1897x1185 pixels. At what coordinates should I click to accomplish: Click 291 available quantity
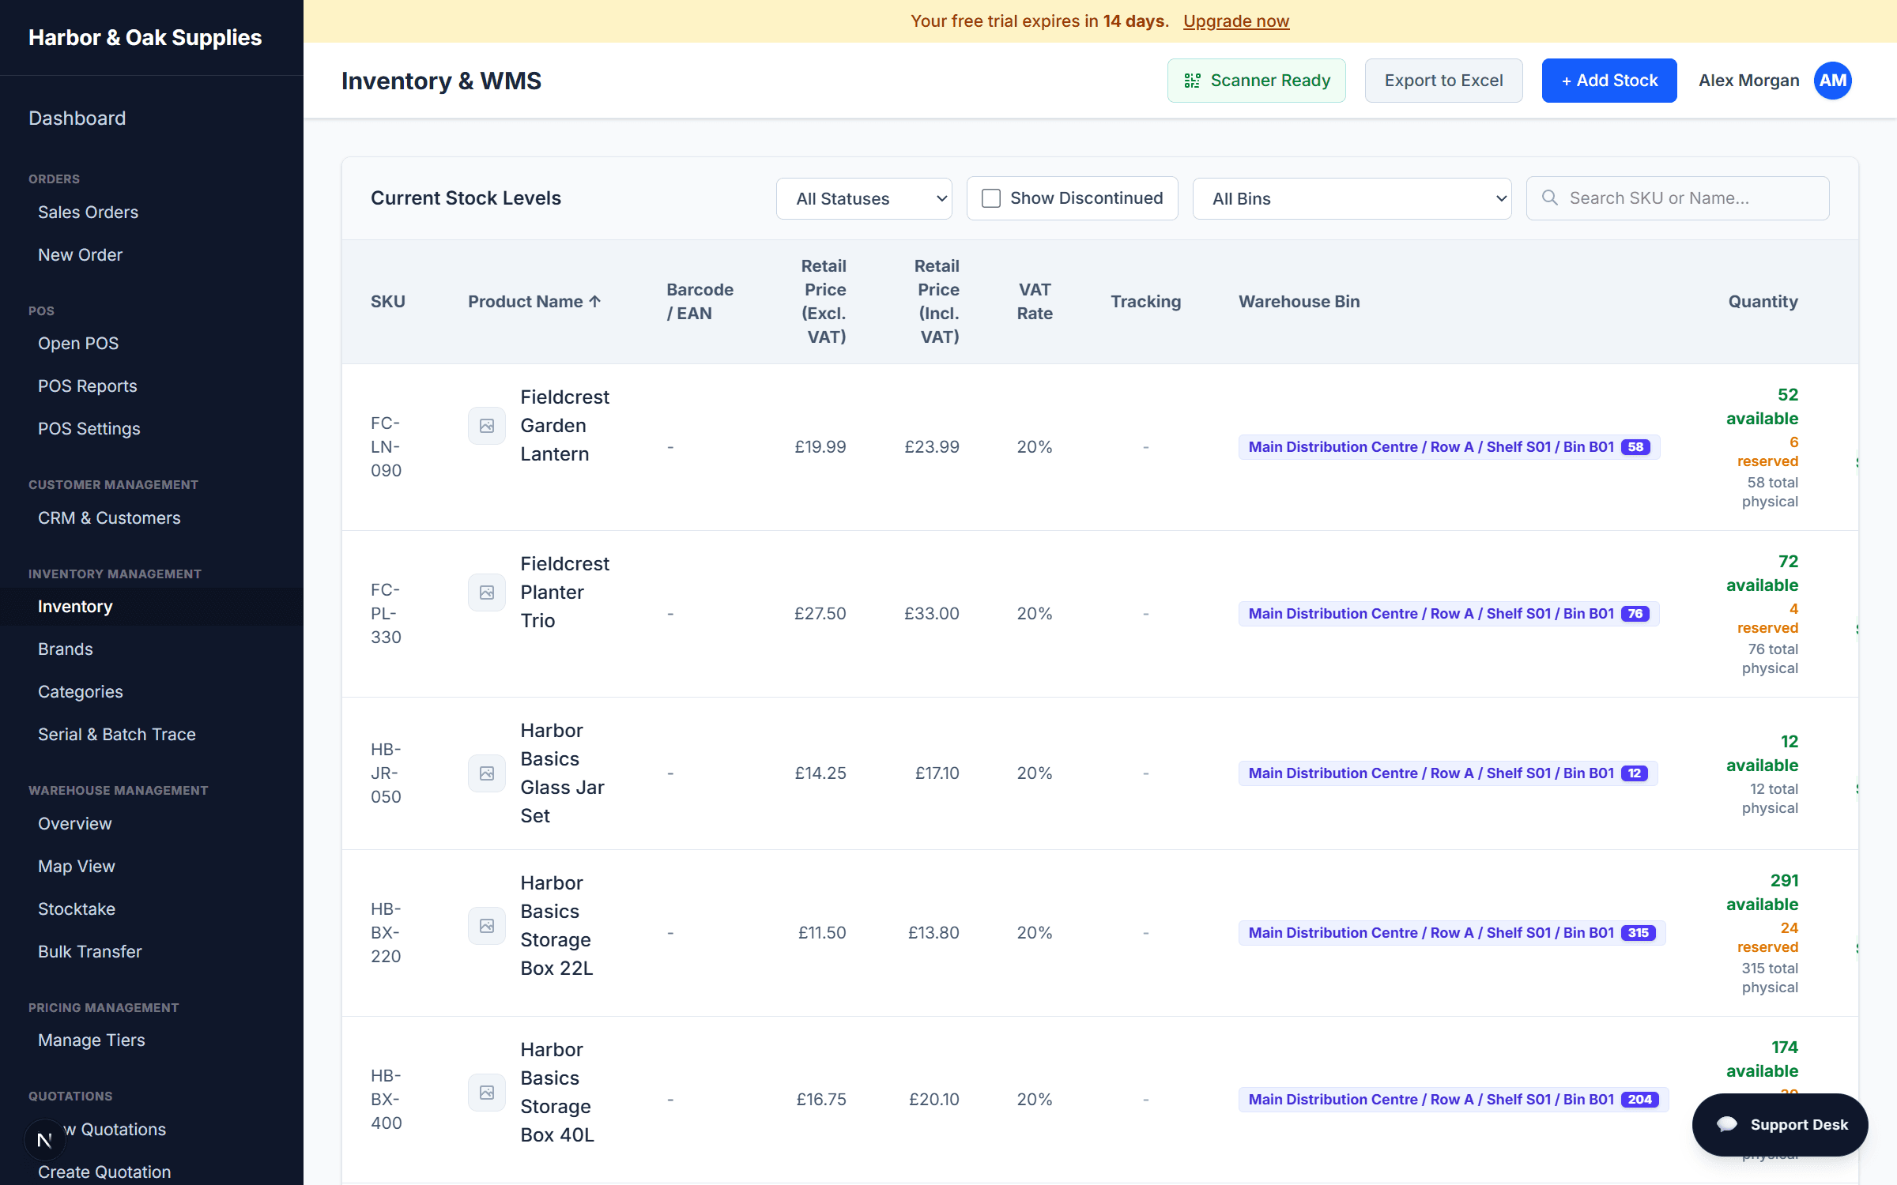(1762, 892)
